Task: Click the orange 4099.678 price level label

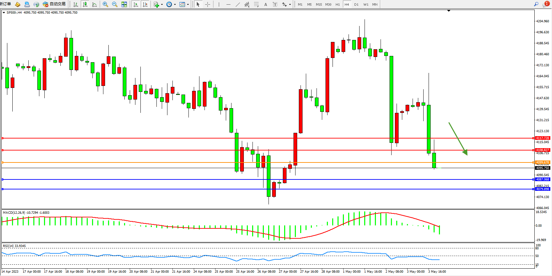Action: (542, 162)
